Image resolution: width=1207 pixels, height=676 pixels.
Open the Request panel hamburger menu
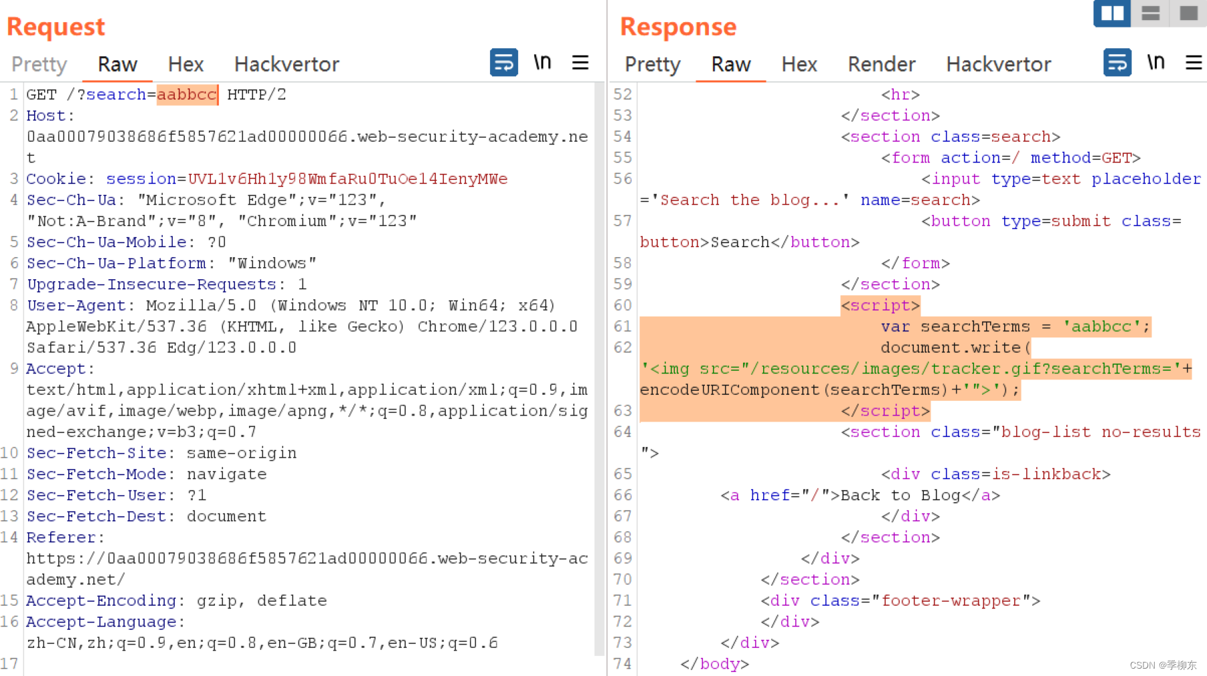point(580,63)
